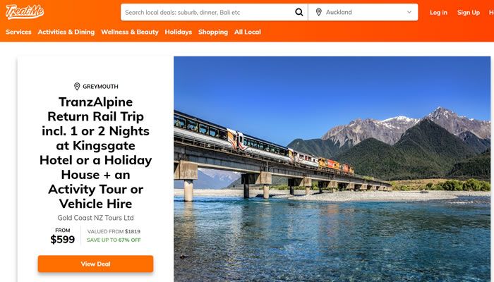
Task: Click the Log in link
Action: (438, 13)
